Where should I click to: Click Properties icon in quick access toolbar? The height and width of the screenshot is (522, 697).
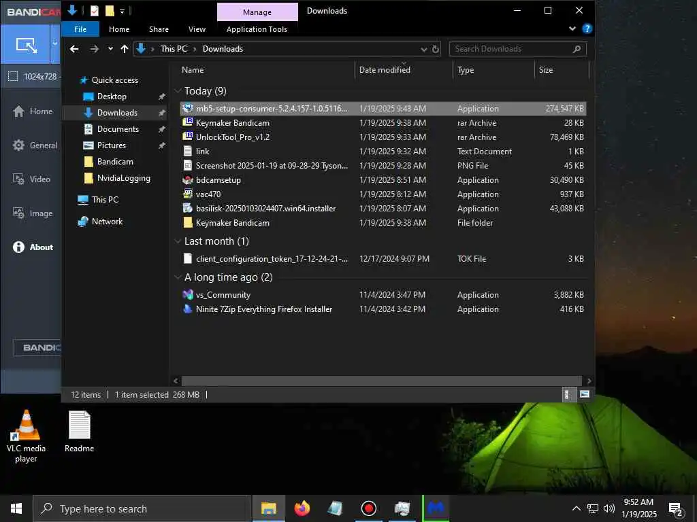(x=94, y=11)
